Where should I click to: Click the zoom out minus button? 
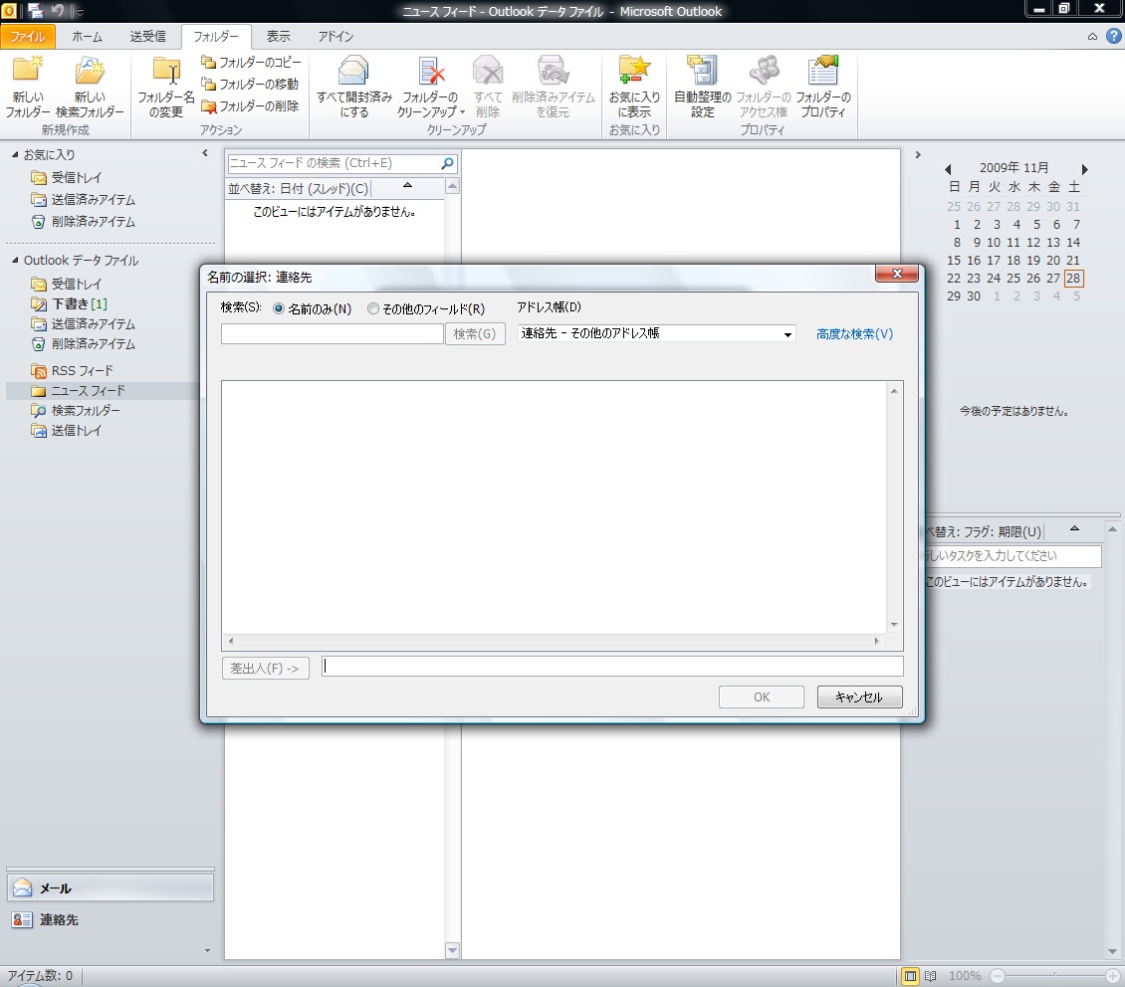(x=998, y=975)
